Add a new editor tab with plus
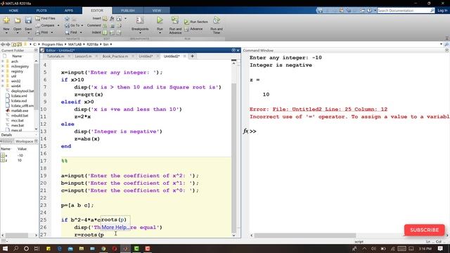 (x=192, y=56)
